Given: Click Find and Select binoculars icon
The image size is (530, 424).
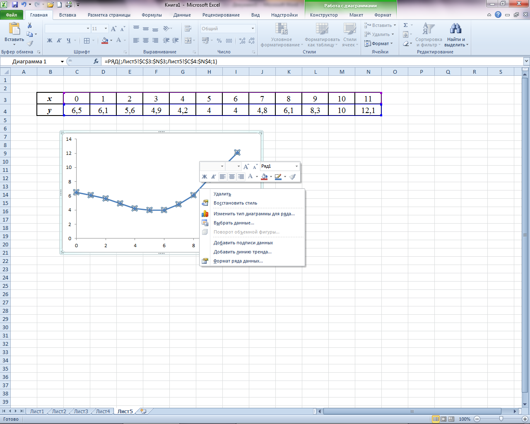Looking at the screenshot, I should point(456,29).
